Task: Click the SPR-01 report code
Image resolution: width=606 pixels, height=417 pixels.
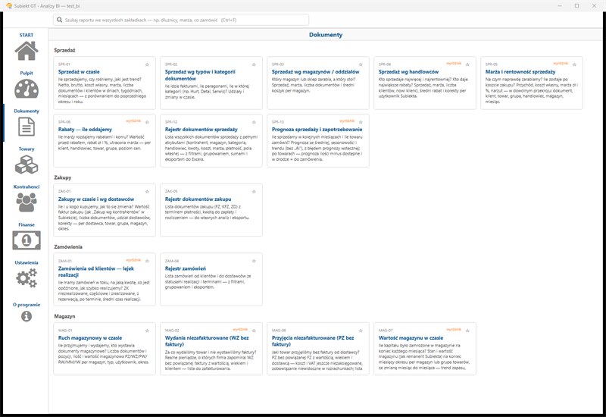Action: pyautogui.click(x=64, y=64)
